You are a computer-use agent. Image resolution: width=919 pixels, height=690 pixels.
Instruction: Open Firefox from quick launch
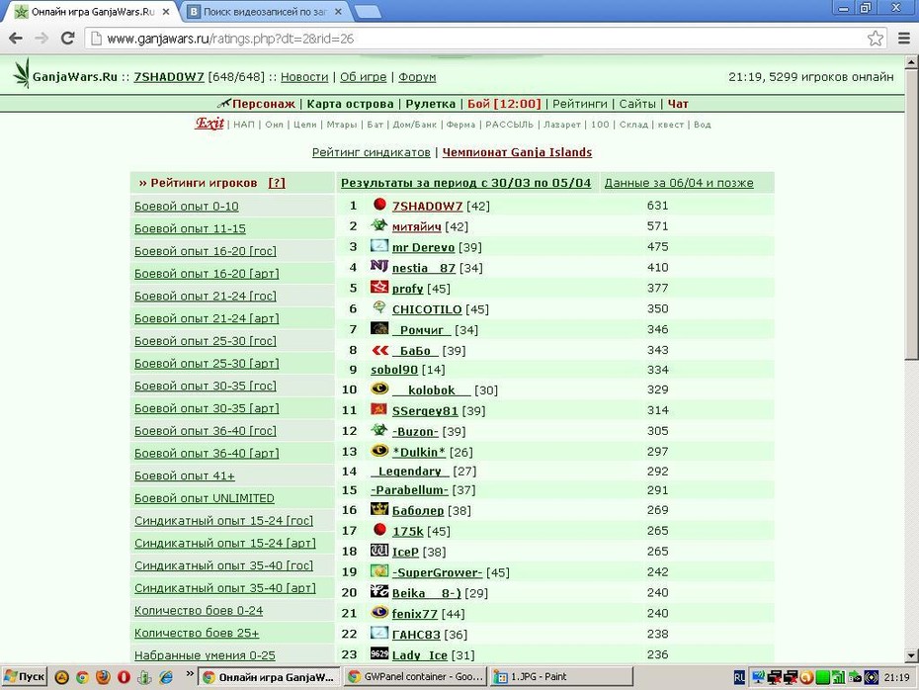(103, 677)
